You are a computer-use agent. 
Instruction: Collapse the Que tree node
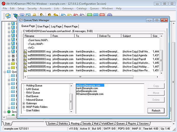tap(5, 72)
